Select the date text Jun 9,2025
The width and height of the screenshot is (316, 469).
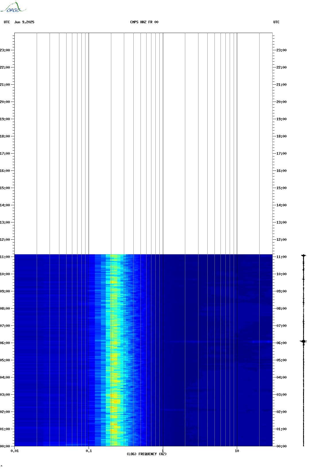coord(24,22)
